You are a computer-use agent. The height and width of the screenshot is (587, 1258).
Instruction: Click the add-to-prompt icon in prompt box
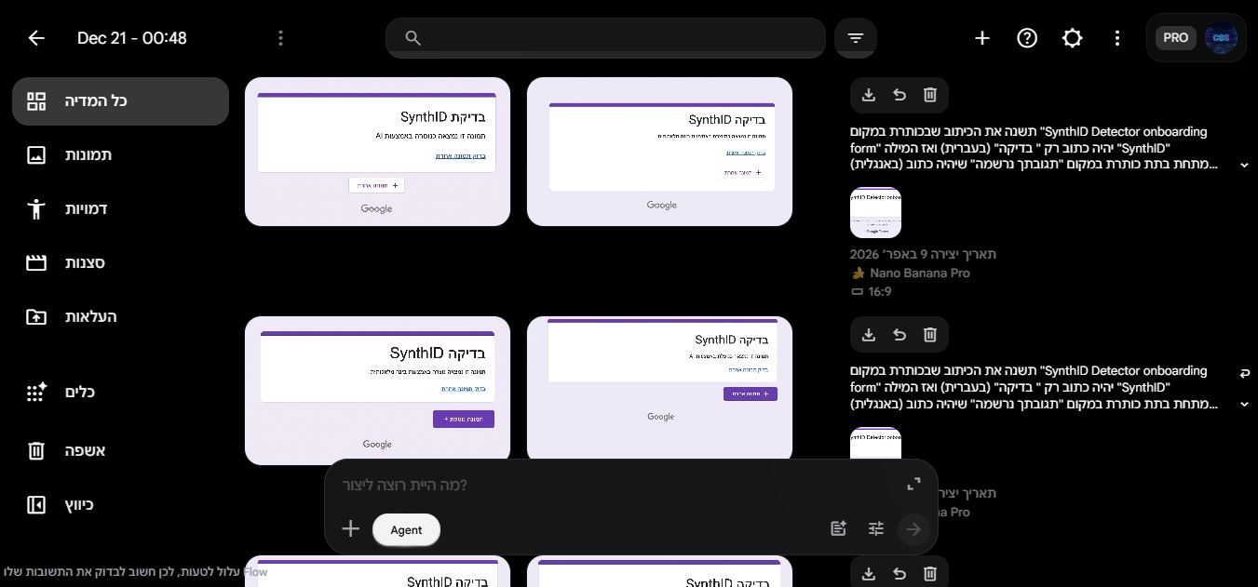(x=838, y=529)
